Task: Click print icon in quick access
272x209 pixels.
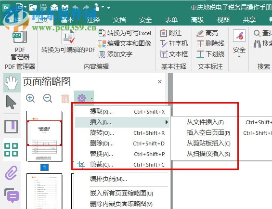Action: 65,7
